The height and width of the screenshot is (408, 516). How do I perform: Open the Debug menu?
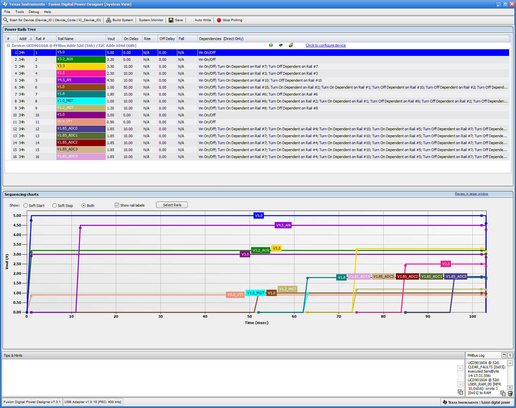tap(34, 12)
